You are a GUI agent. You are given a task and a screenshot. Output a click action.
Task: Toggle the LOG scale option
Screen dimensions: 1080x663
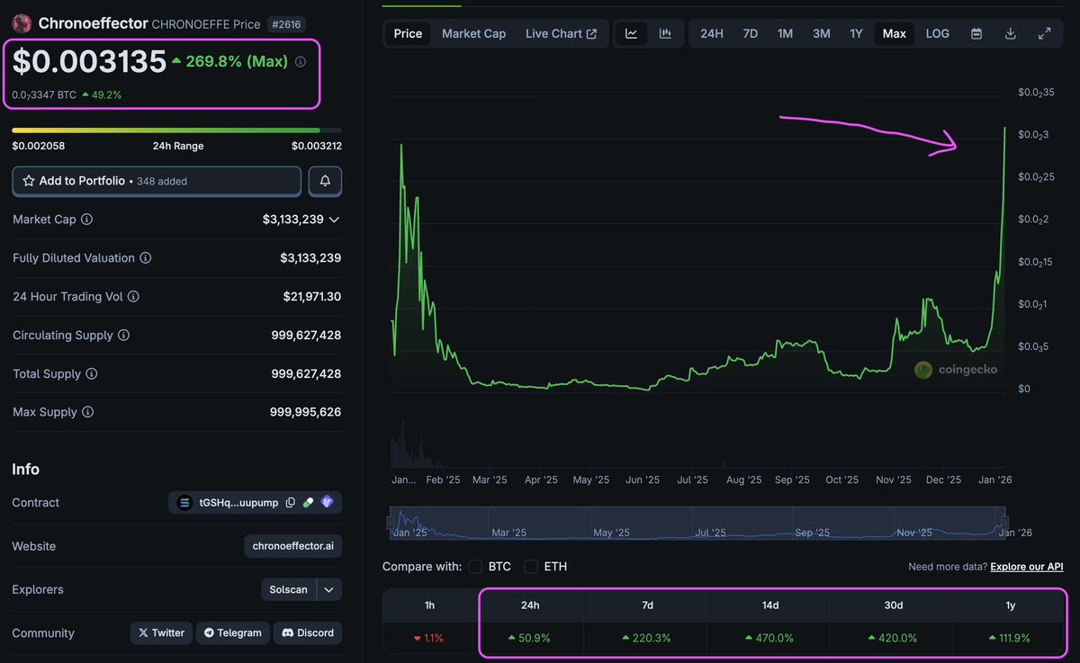937,33
